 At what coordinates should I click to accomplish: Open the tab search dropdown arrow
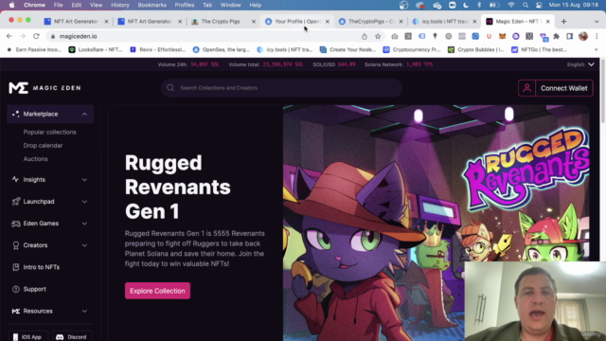point(597,22)
